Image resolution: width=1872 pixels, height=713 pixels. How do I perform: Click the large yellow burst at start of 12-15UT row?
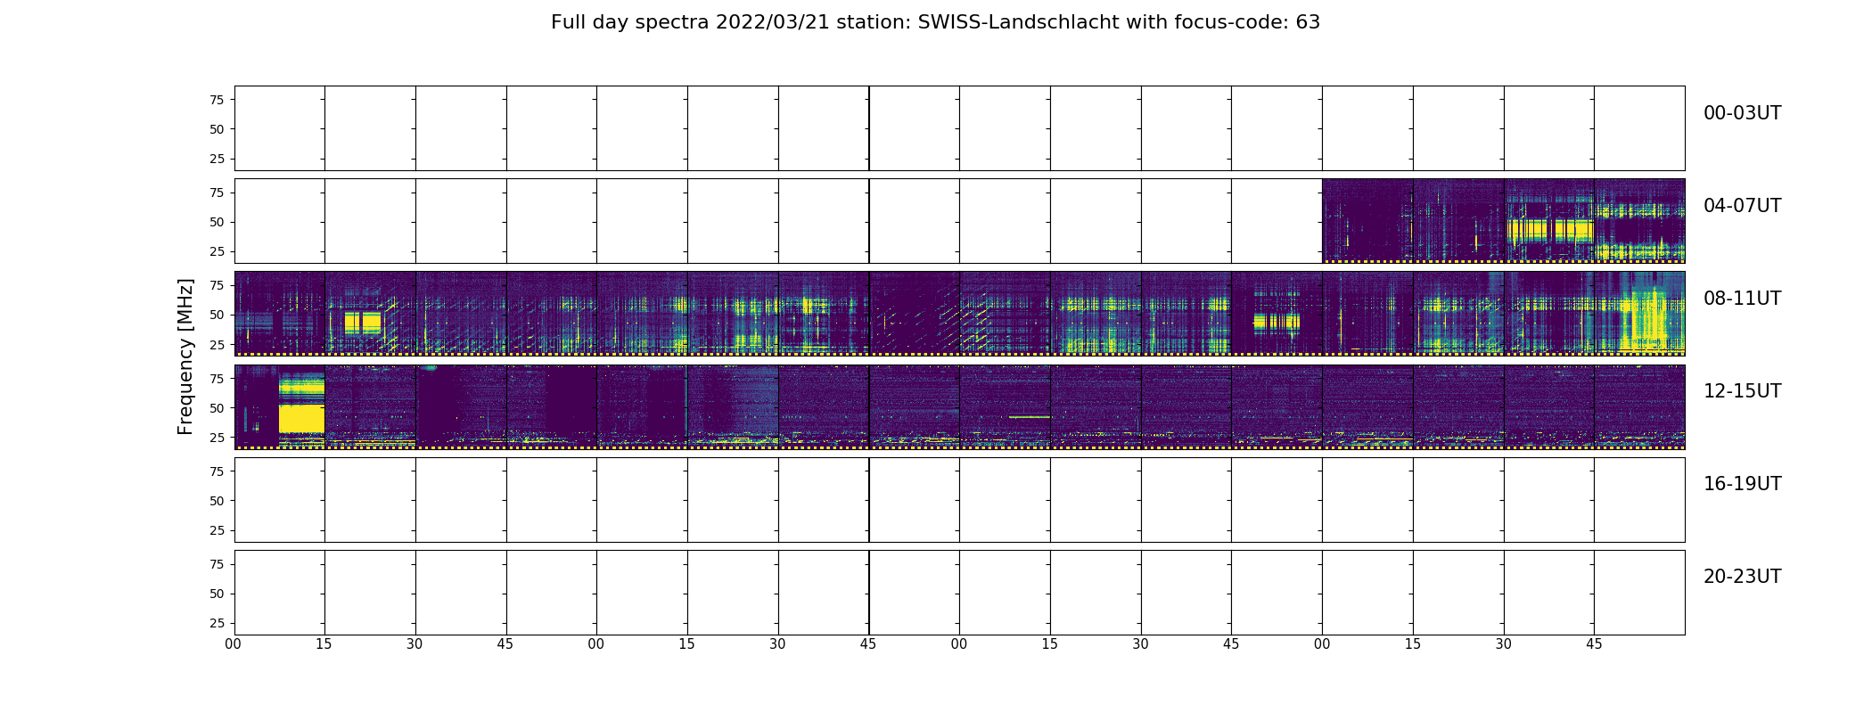click(301, 418)
